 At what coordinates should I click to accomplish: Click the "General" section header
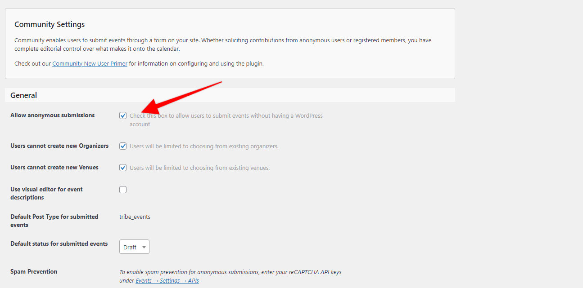pyautogui.click(x=23, y=95)
